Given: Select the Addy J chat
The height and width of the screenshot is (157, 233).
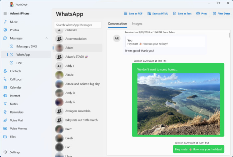Looking at the screenshot, I should pos(78,66).
